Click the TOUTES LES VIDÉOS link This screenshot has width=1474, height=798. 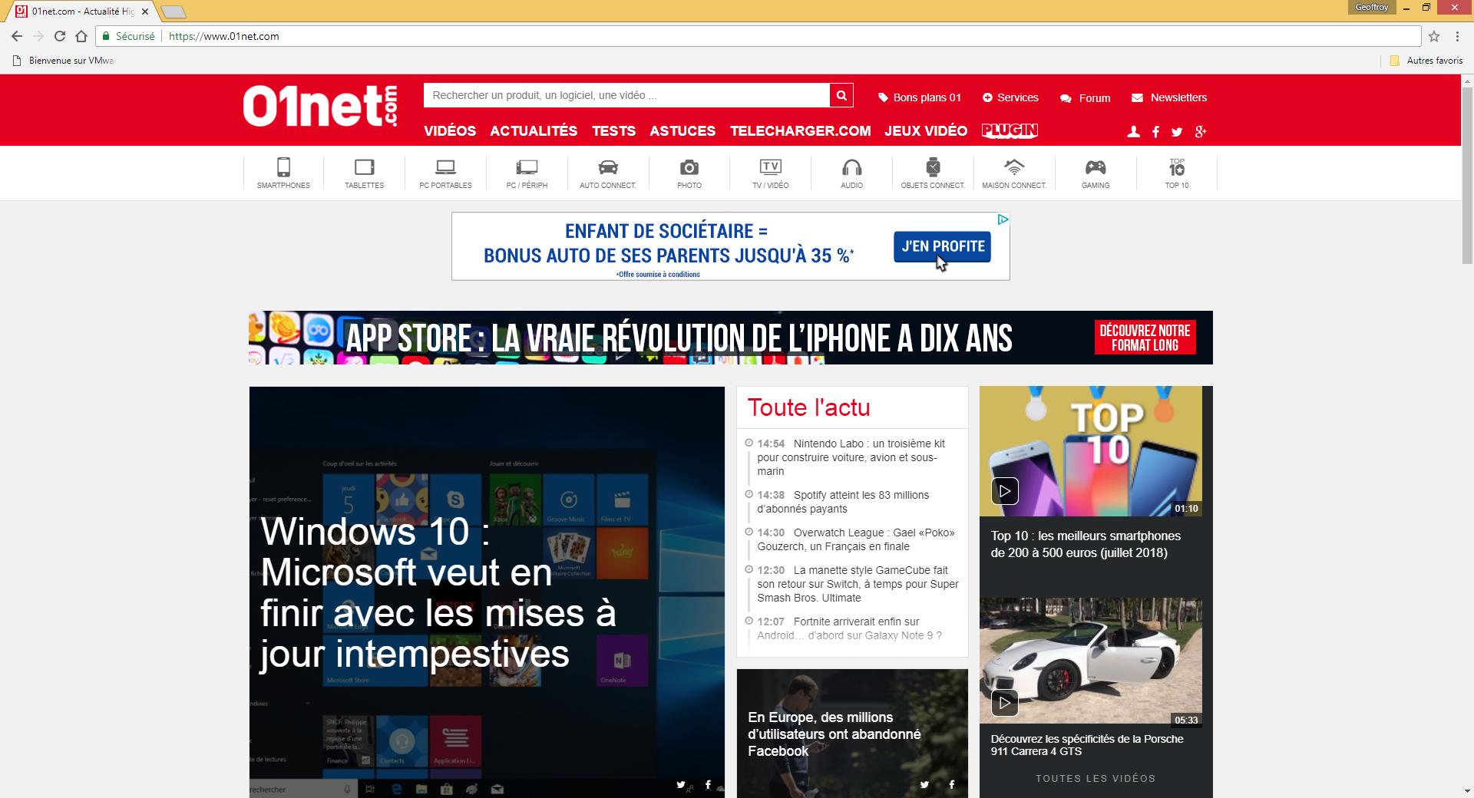tap(1095, 778)
